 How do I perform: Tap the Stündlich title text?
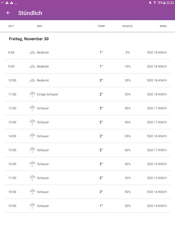[x=30, y=13]
